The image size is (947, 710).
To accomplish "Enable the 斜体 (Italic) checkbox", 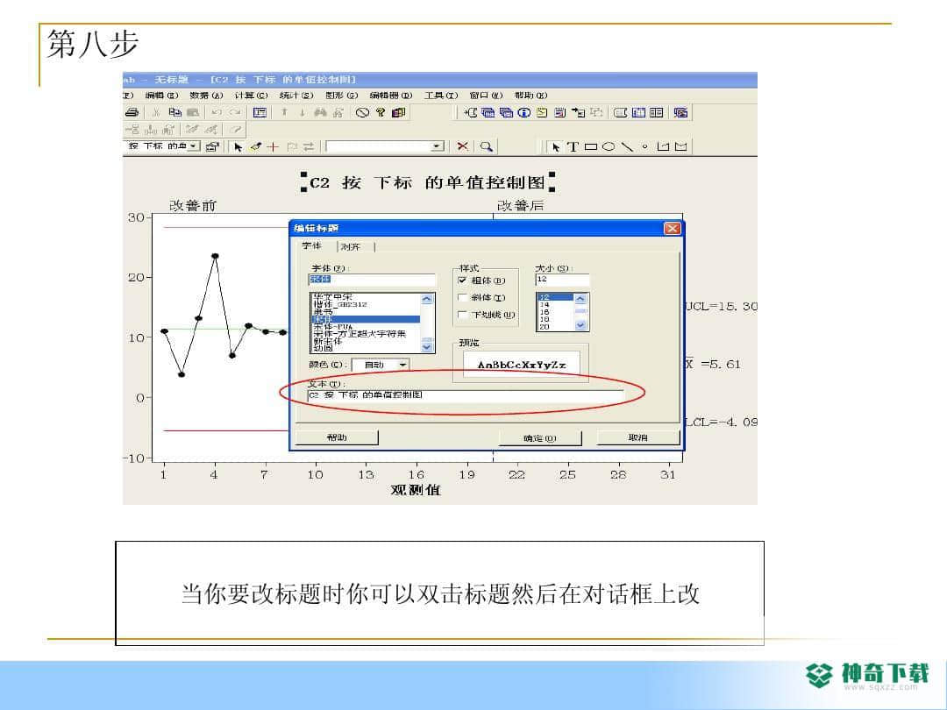I will [x=463, y=298].
